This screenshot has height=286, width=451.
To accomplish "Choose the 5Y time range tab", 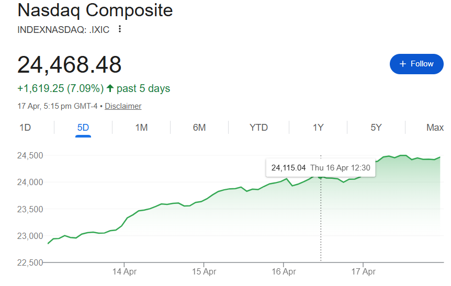I will [376, 128].
